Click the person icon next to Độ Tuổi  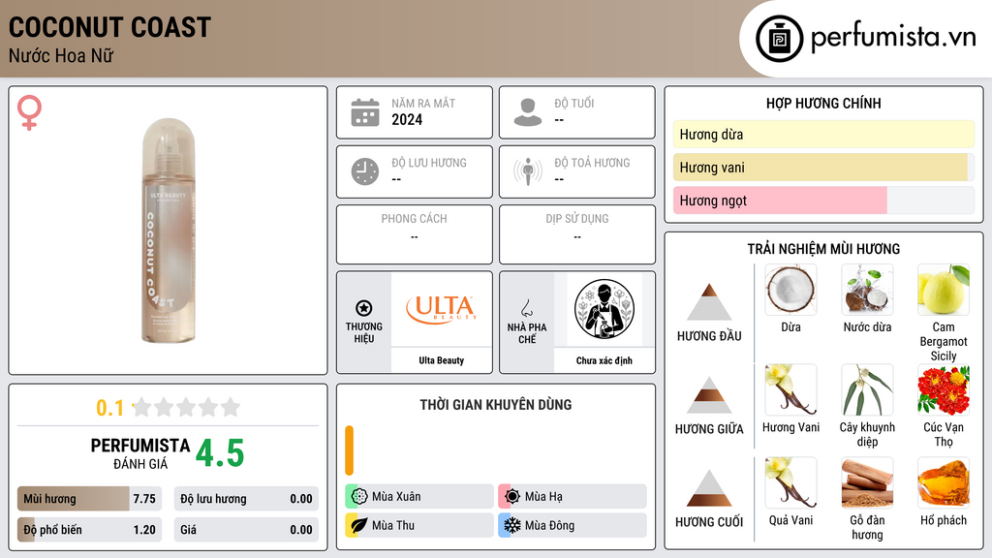pos(528,112)
